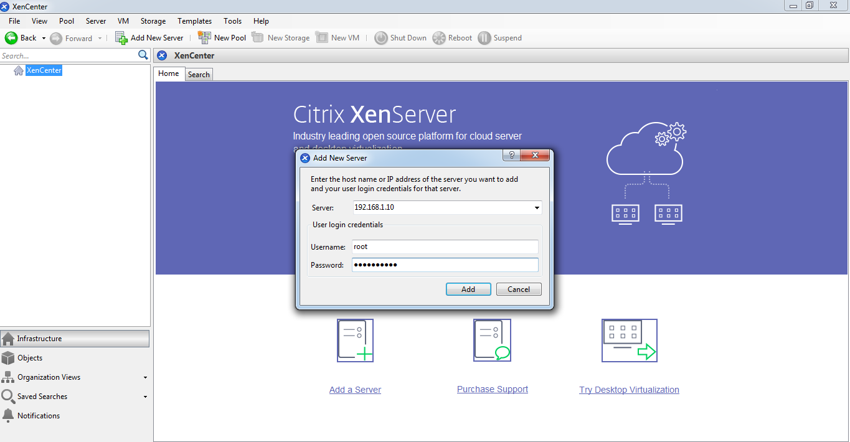
Task: Click the New Storage toolbar icon
Action: [x=258, y=38]
